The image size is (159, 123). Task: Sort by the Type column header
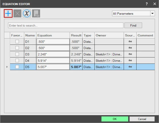[88, 35]
